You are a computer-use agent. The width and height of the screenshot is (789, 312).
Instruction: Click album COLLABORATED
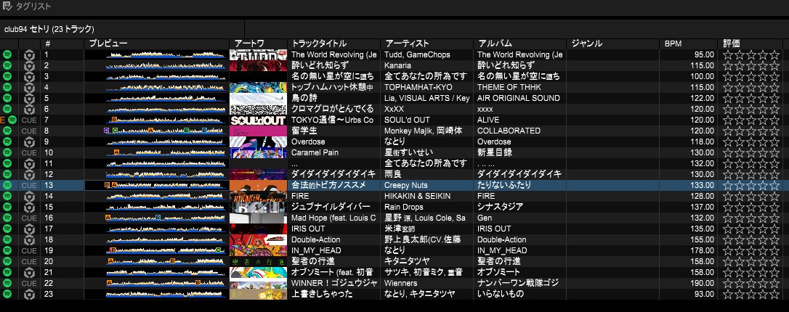509,131
